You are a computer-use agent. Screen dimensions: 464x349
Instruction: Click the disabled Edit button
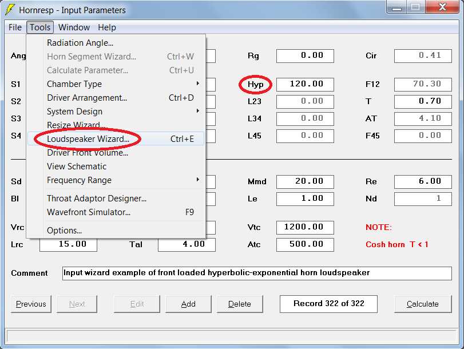137,304
